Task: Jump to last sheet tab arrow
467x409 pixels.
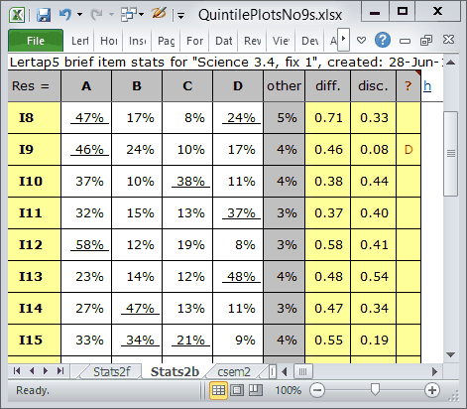Action: tap(60, 371)
